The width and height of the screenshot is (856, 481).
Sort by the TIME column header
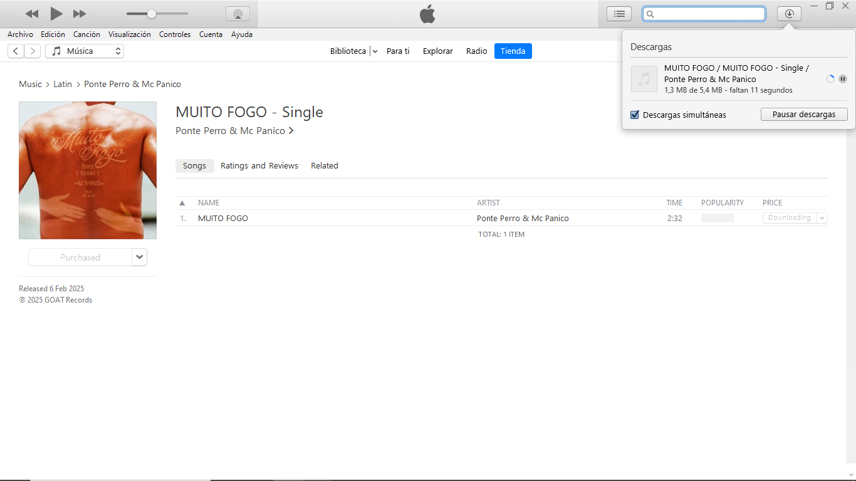[x=674, y=203]
